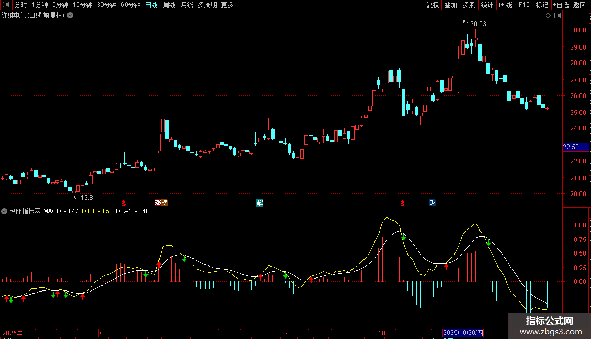Click the diamond marker icon above chart
Image resolution: width=591 pixels, height=339 pixels.
[548, 16]
